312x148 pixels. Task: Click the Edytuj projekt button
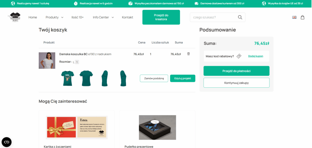pyautogui.click(x=183, y=78)
